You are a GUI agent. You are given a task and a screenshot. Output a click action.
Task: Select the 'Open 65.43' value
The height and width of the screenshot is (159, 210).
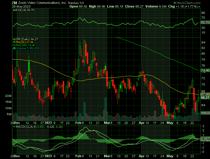[x=78, y=6]
